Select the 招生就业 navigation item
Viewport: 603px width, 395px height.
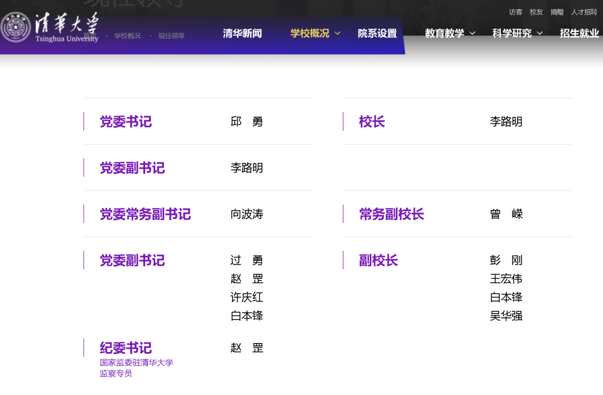pyautogui.click(x=579, y=34)
